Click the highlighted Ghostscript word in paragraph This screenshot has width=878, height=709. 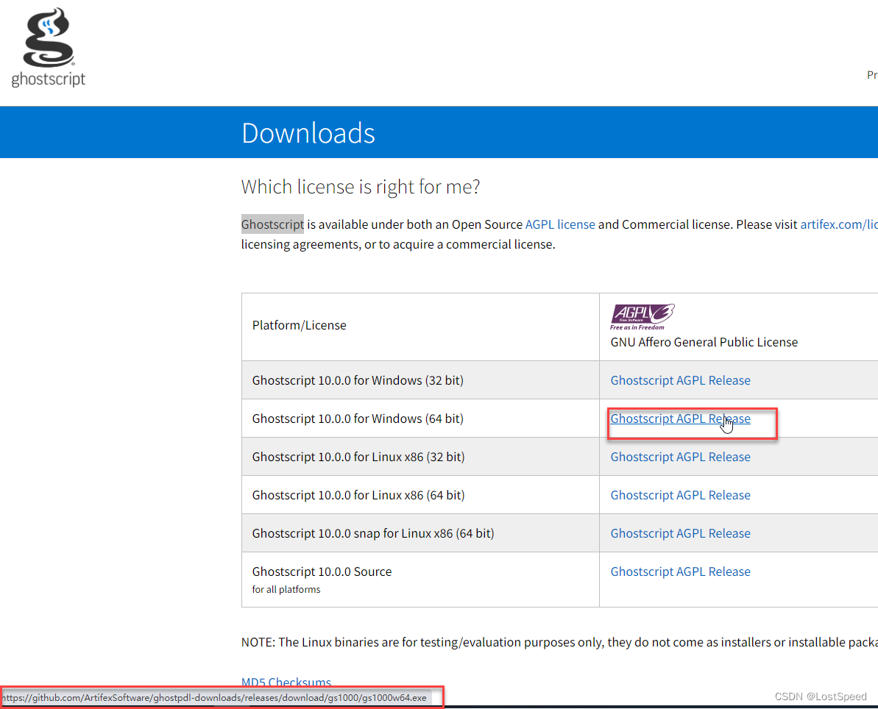click(x=272, y=224)
